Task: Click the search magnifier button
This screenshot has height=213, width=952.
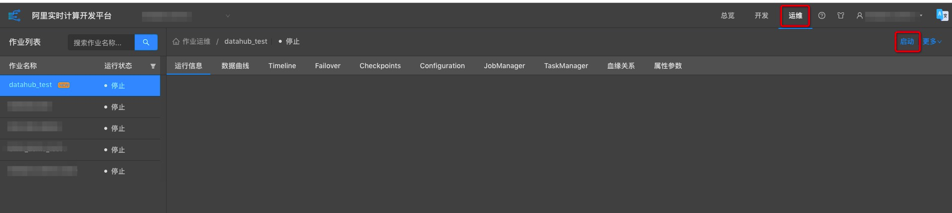Action: click(146, 42)
